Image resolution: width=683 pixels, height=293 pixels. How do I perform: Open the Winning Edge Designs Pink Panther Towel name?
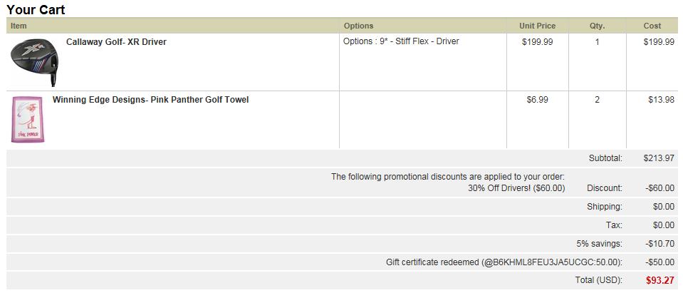pyautogui.click(x=150, y=100)
